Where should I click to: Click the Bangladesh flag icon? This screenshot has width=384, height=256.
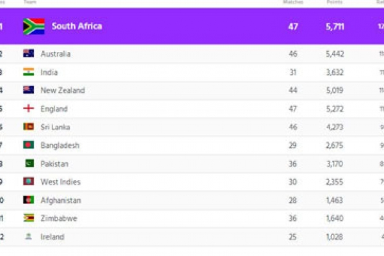tap(29, 145)
